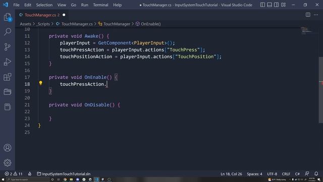Open the Edit menu
This screenshot has height=182, width=323.
tap(28, 5)
